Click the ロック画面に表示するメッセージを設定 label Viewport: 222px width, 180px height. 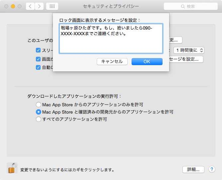click(99, 20)
